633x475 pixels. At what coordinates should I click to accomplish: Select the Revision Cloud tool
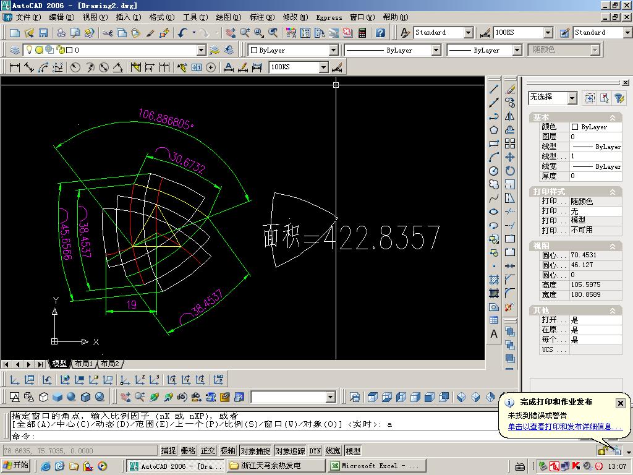[x=494, y=184]
